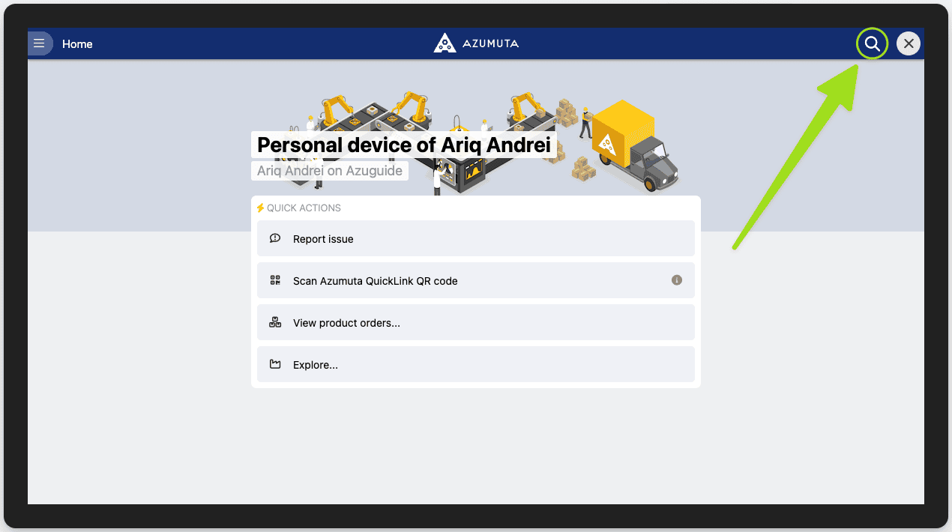Click the product orders boxes icon
Viewport: 952px width, 532px height.
tap(275, 322)
